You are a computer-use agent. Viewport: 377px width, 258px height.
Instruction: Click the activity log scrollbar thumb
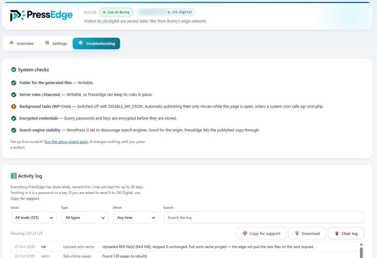361,253
